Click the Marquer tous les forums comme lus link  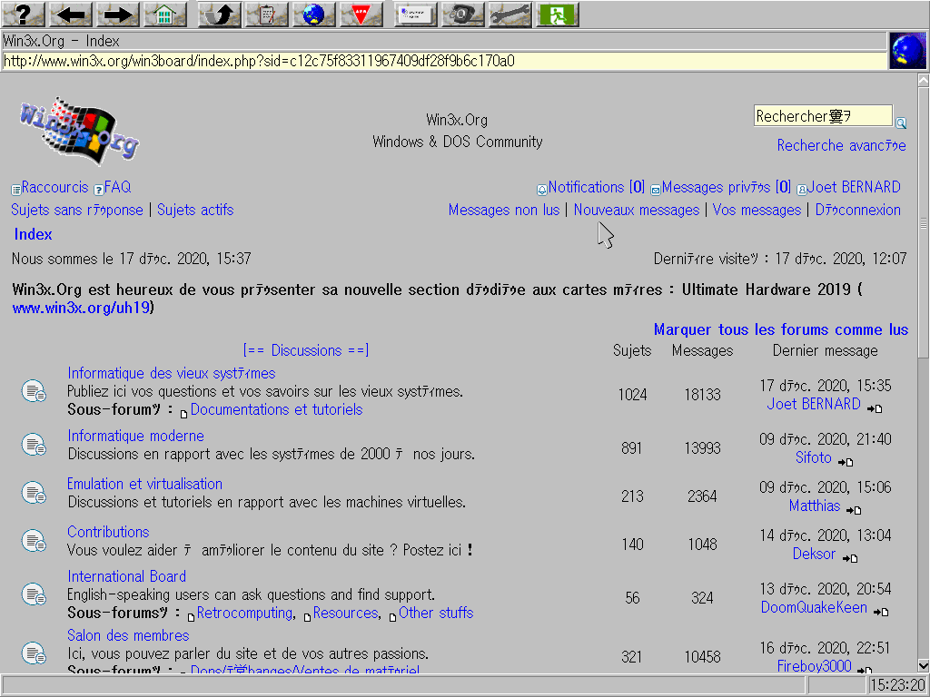click(x=780, y=329)
